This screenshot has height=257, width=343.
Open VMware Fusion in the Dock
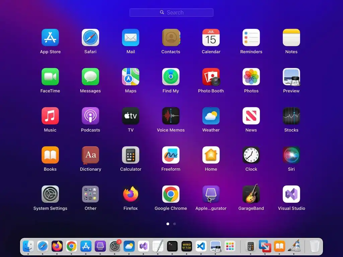[x=265, y=246]
